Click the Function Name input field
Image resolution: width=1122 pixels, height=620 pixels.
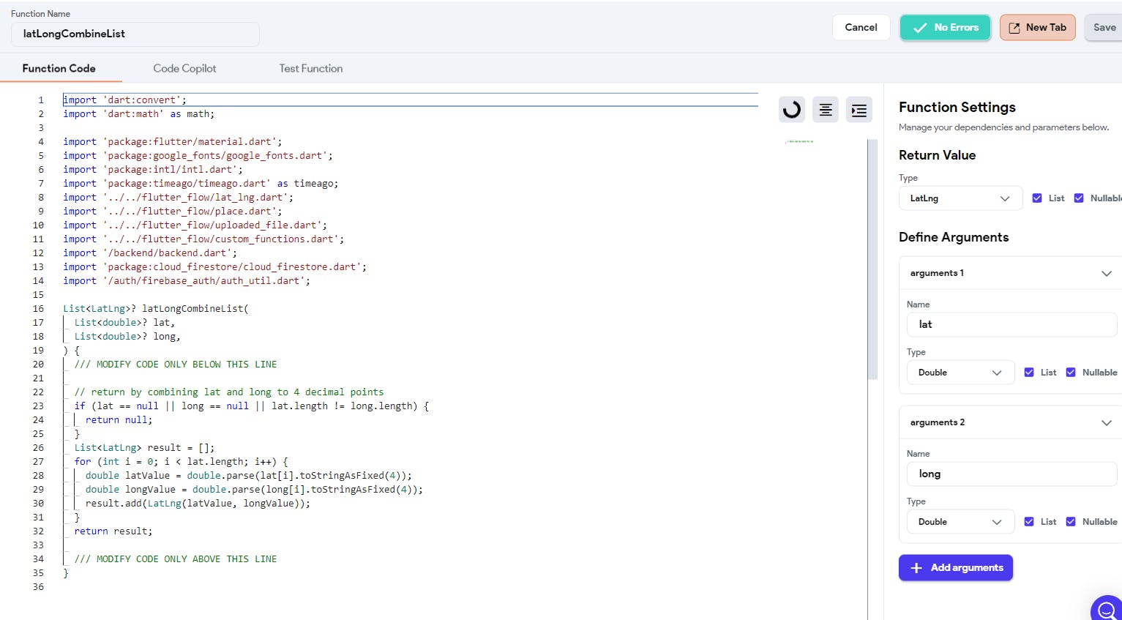tap(135, 34)
